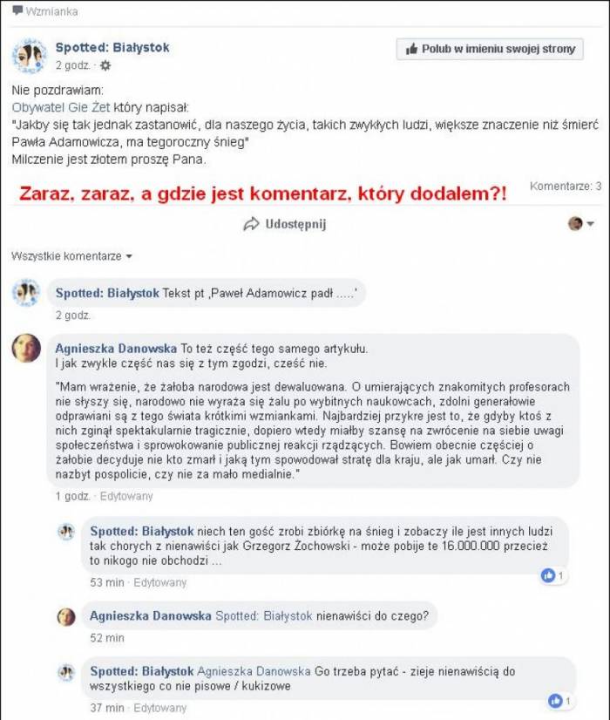
Task: Click the Komentarze: 3 counter
Action: point(566,187)
